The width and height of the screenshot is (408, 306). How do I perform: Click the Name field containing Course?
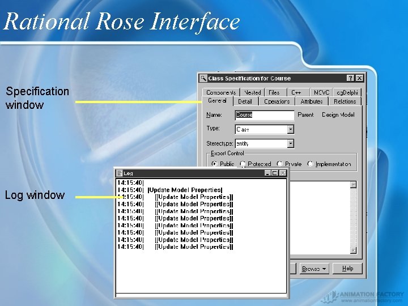(265, 115)
